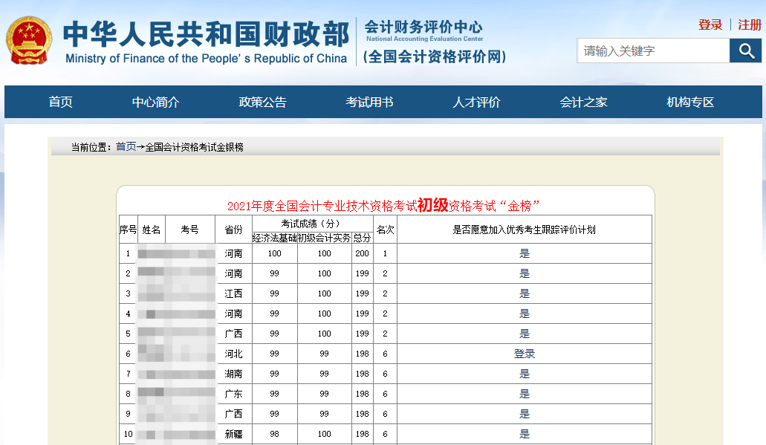
Task: Open 会计之家 in navigation bar
Action: [x=583, y=103]
